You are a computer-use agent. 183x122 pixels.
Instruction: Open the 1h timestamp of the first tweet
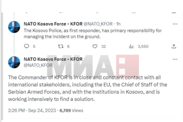click(x=118, y=24)
